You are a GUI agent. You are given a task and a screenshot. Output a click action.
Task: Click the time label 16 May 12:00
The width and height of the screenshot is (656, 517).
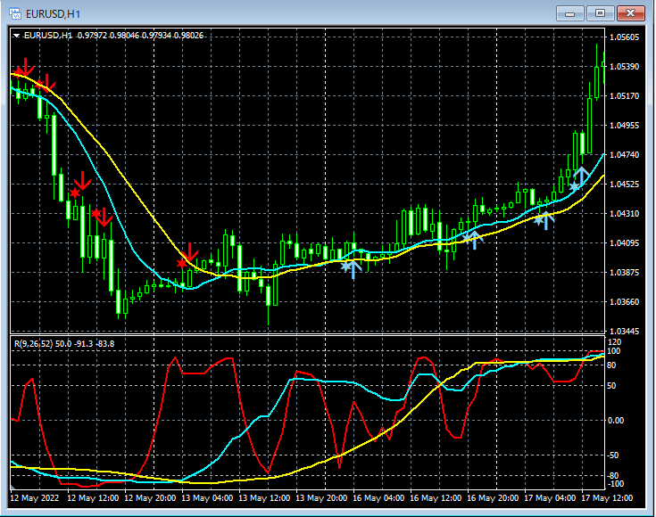pos(436,498)
